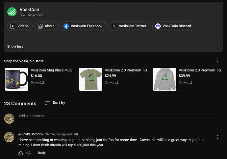The width and height of the screenshot is (227, 159).
Task: Click the 26 minutes ago timestamp
Action: click(56, 134)
